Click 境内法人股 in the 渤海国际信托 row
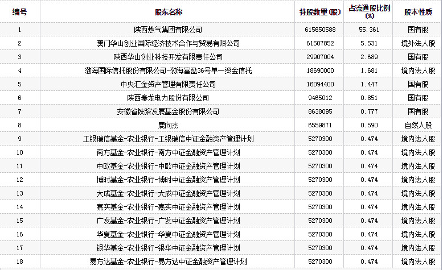The width and height of the screenshot is (443, 270). 418,70
